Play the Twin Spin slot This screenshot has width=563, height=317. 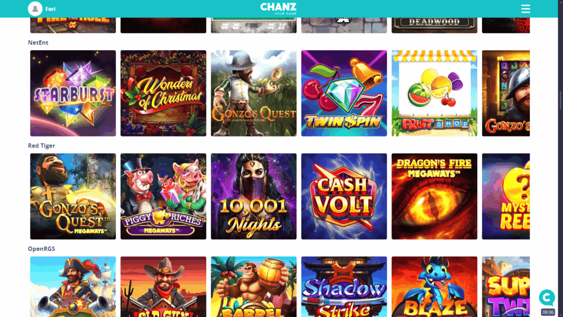pyautogui.click(x=344, y=93)
